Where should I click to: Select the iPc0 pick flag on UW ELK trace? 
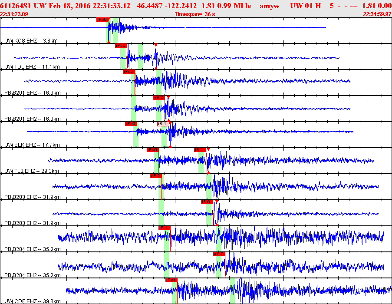click(131, 124)
